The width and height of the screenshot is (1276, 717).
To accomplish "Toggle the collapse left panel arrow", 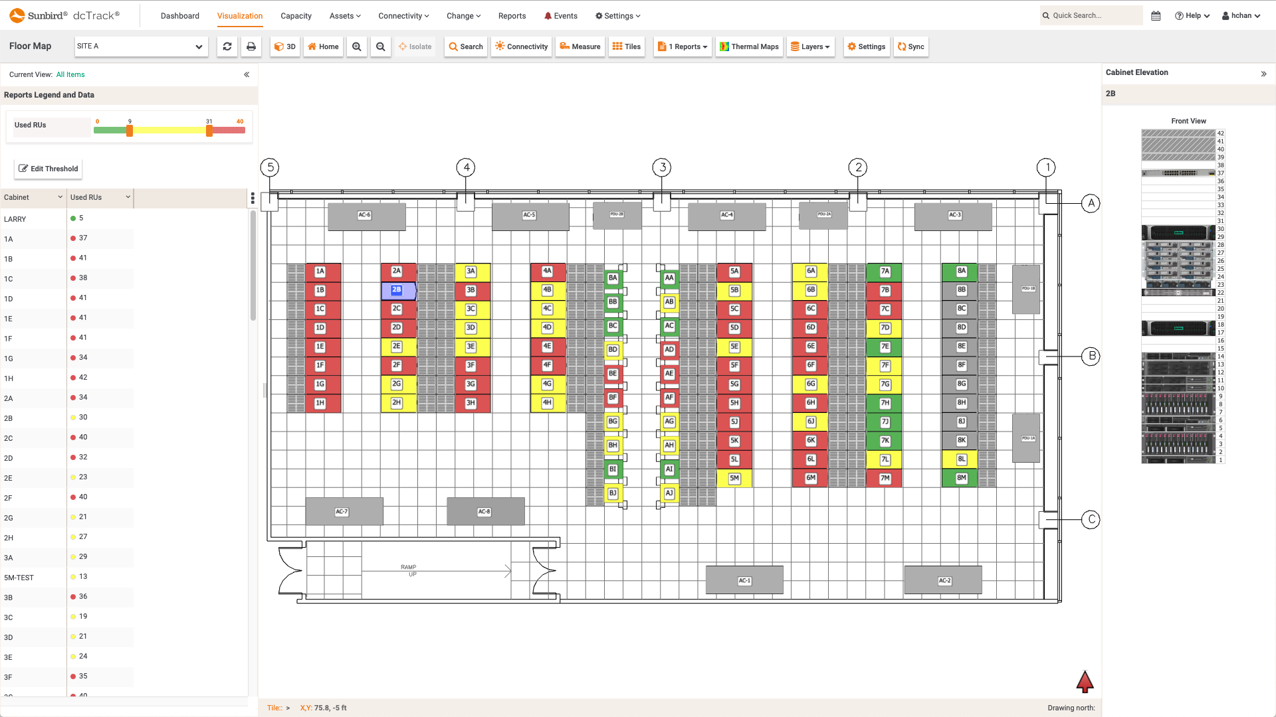I will click(247, 74).
